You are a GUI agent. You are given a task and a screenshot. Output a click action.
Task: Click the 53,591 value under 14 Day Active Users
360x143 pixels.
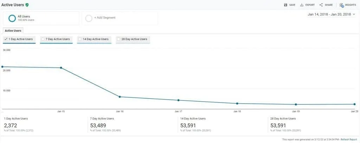pyautogui.click(x=188, y=125)
